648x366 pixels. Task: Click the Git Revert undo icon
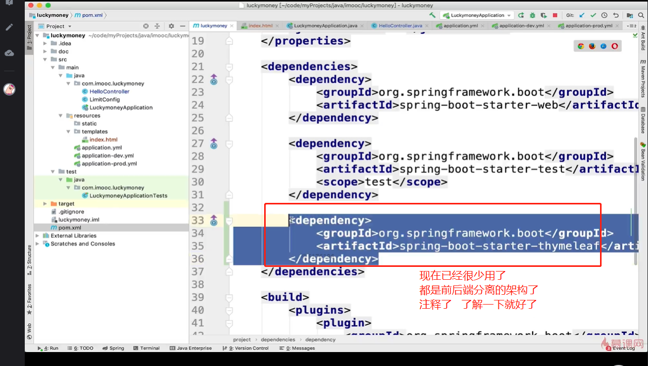tap(615, 15)
